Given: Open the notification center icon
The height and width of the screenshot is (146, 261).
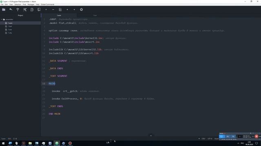Looking at the screenshot, I should pos(257,143).
